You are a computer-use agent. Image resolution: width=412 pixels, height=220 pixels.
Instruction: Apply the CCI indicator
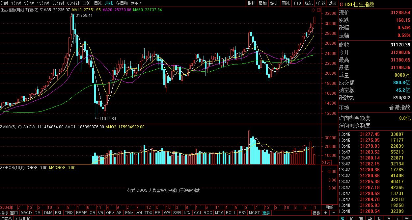(x=197, y=213)
